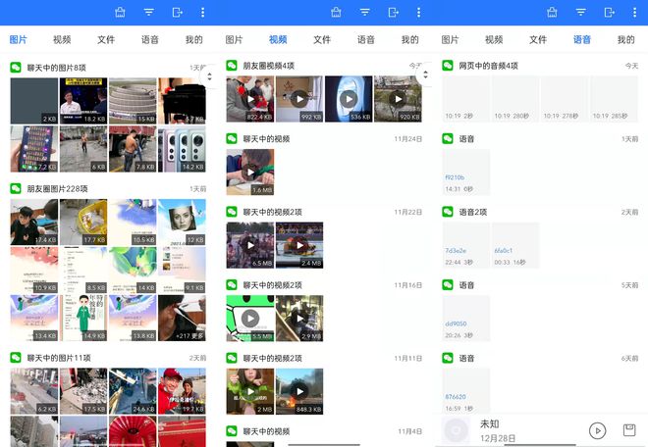Screen dimensions: 648x447
Task: Open the 18.2 KB chat image thumbnail
Action: tap(83, 101)
